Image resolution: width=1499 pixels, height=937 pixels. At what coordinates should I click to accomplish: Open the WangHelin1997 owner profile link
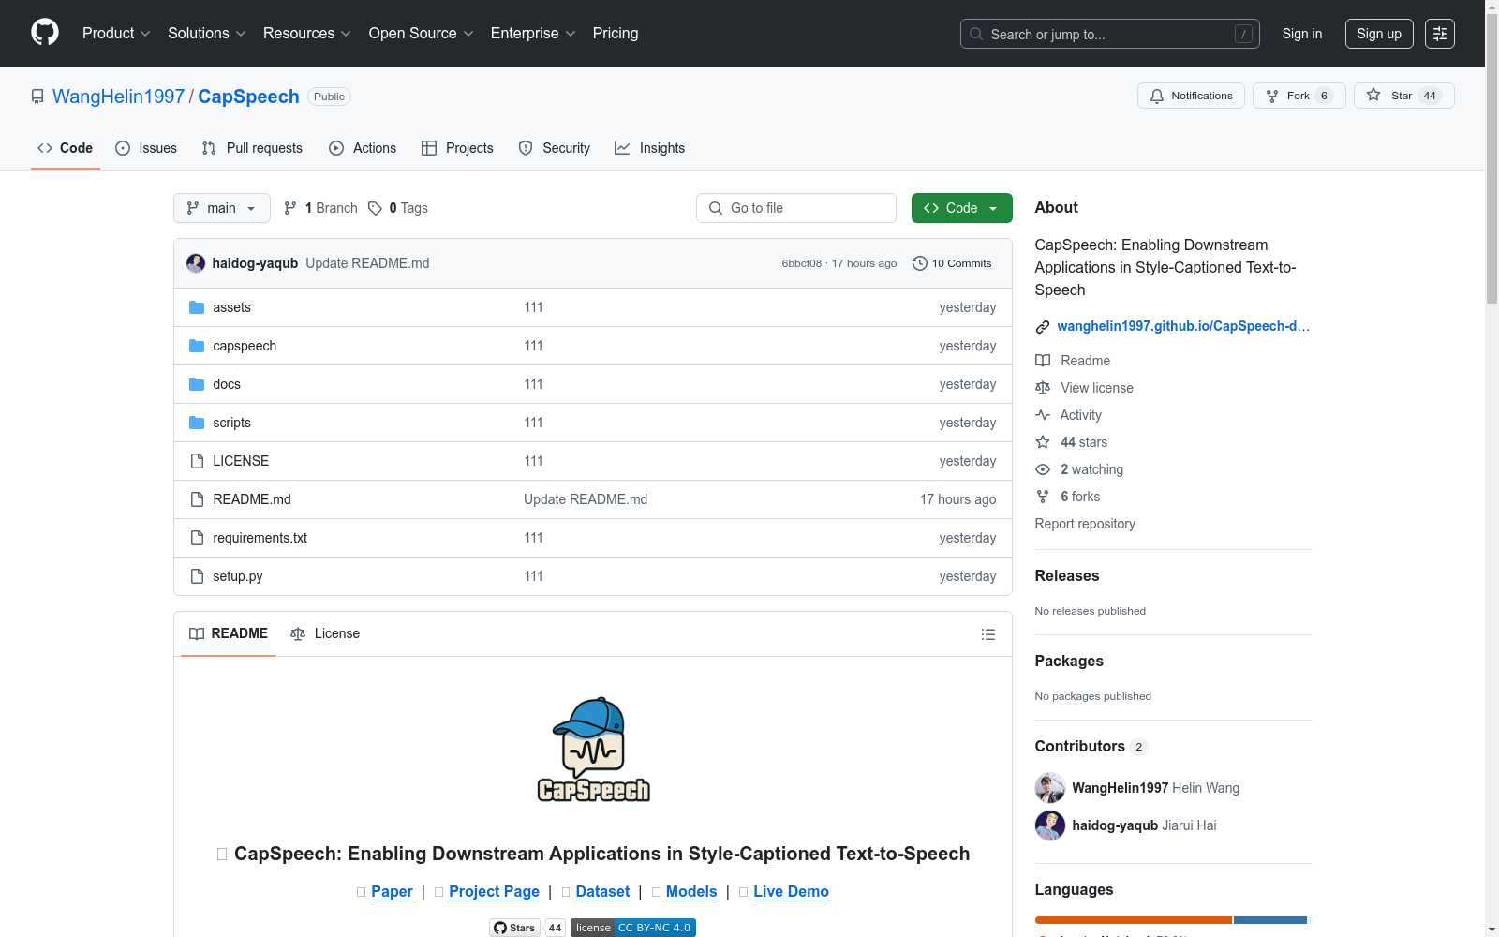119,97
